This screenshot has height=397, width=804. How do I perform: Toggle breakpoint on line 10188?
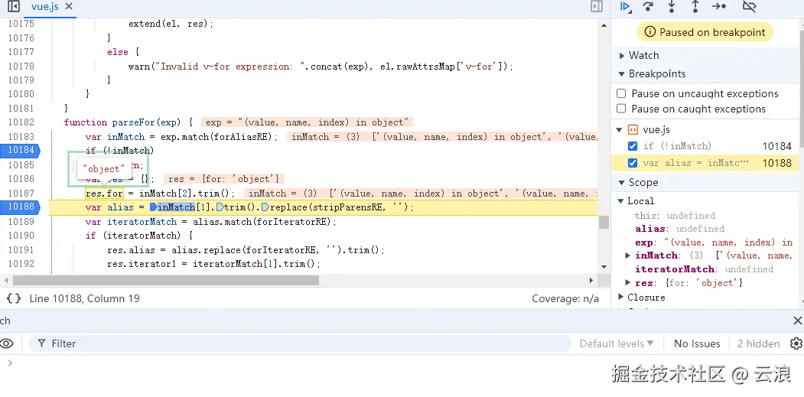tap(21, 207)
